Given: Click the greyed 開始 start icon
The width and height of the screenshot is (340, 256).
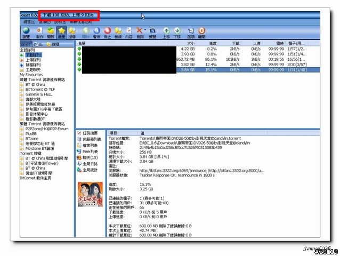Looking at the screenshot, I should [x=86, y=33].
